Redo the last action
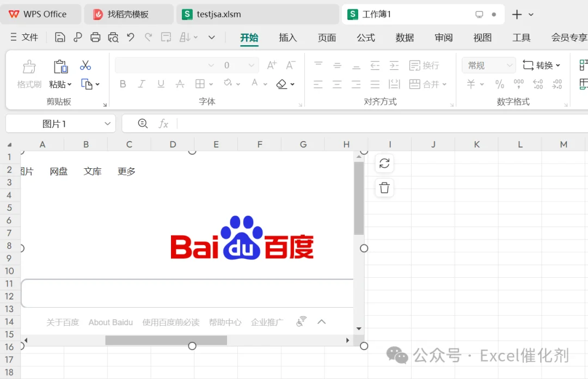Image resolution: width=588 pixels, height=379 pixels. [x=149, y=37]
